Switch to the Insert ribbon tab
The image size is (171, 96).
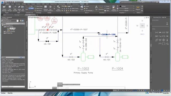pyautogui.click(x=13, y=4)
